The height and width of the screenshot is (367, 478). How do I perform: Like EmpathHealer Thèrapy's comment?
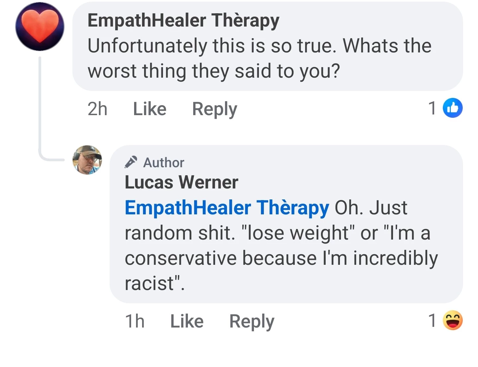(150, 109)
